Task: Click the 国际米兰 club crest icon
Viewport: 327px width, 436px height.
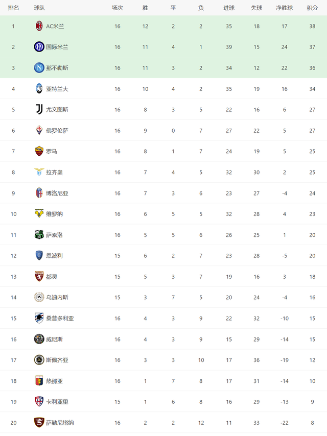Action: click(39, 47)
